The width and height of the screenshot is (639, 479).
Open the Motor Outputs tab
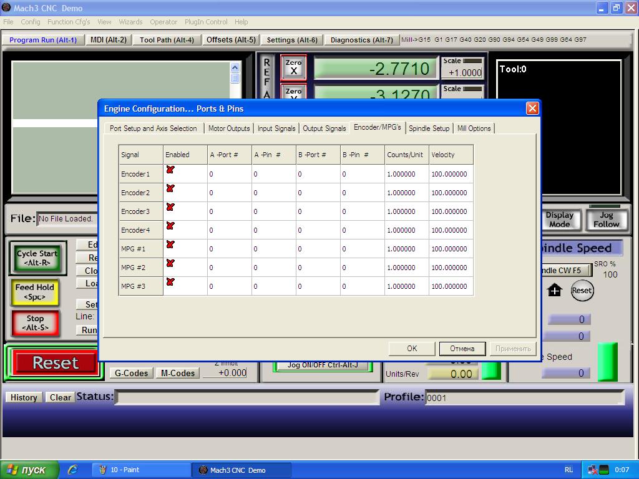(229, 128)
